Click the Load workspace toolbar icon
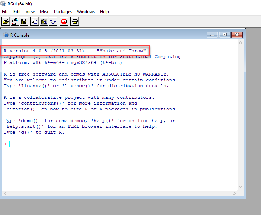This screenshot has height=215, width=261. click(x=15, y=21)
